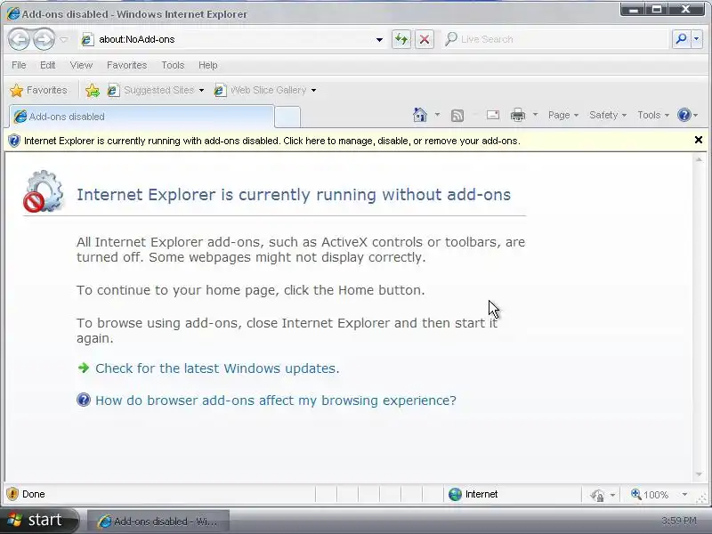Open the Web Slice Gallery favorites item
Viewport: 712px width, 534px height.
point(260,91)
